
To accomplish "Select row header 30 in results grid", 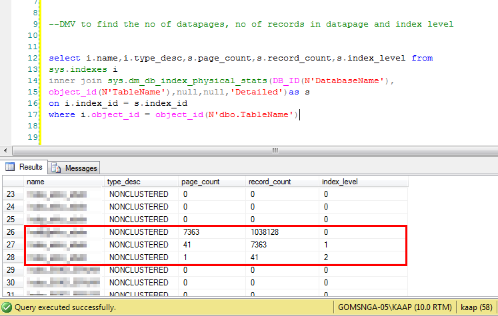I will [x=13, y=283].
